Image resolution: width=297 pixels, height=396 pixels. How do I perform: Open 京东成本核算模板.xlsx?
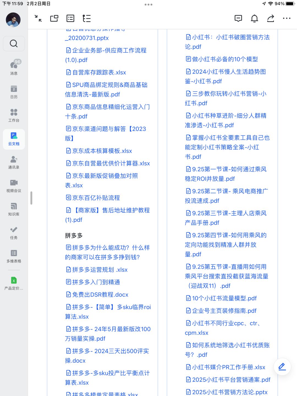coord(99,151)
